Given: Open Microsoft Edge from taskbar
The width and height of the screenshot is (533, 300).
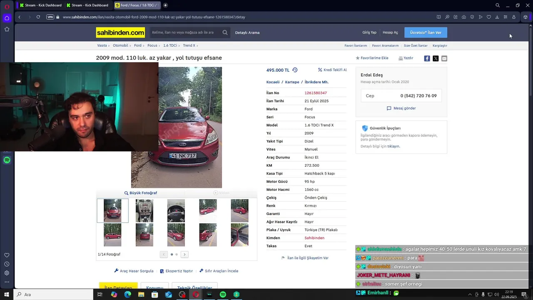Looking at the screenshot, I should click(127, 295).
